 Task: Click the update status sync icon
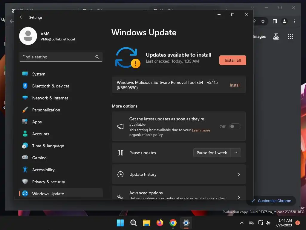128,58
